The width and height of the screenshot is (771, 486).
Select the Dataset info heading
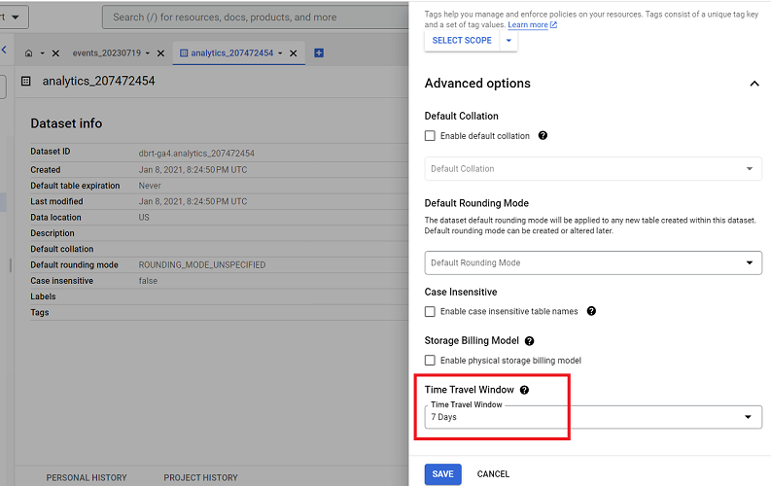pos(66,123)
